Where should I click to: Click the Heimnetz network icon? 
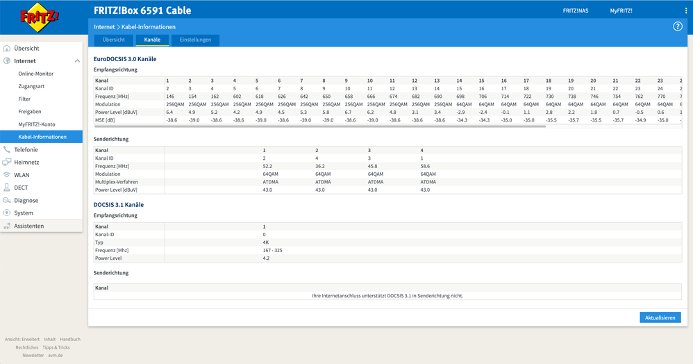7,163
